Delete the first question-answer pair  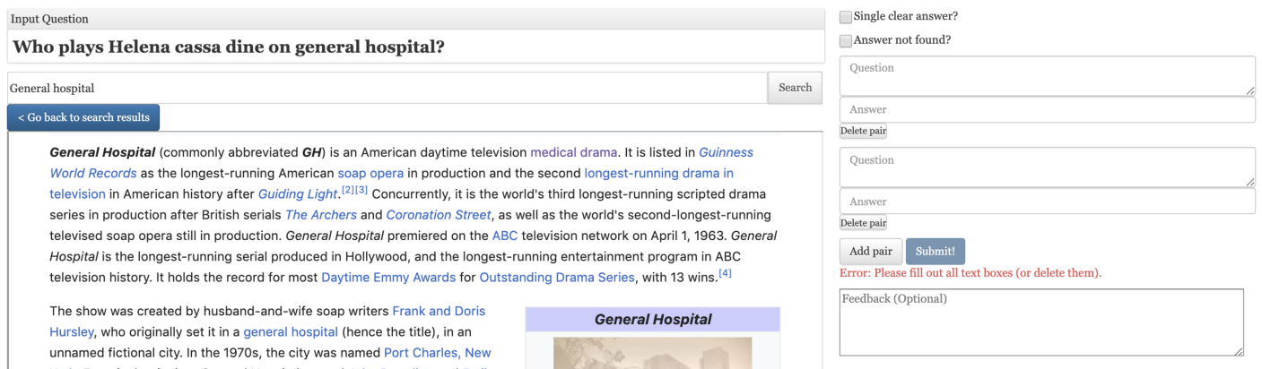863,131
